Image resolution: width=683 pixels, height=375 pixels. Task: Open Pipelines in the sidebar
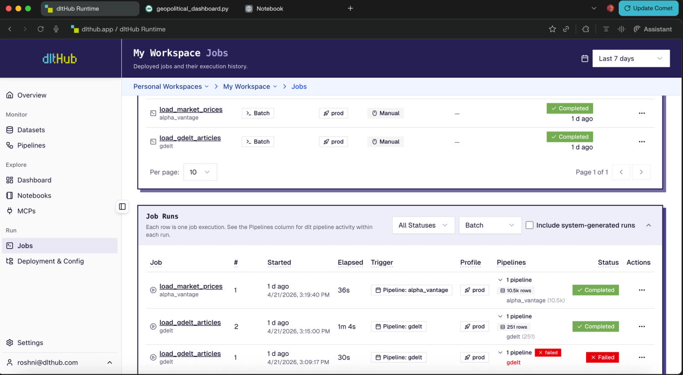(31, 145)
